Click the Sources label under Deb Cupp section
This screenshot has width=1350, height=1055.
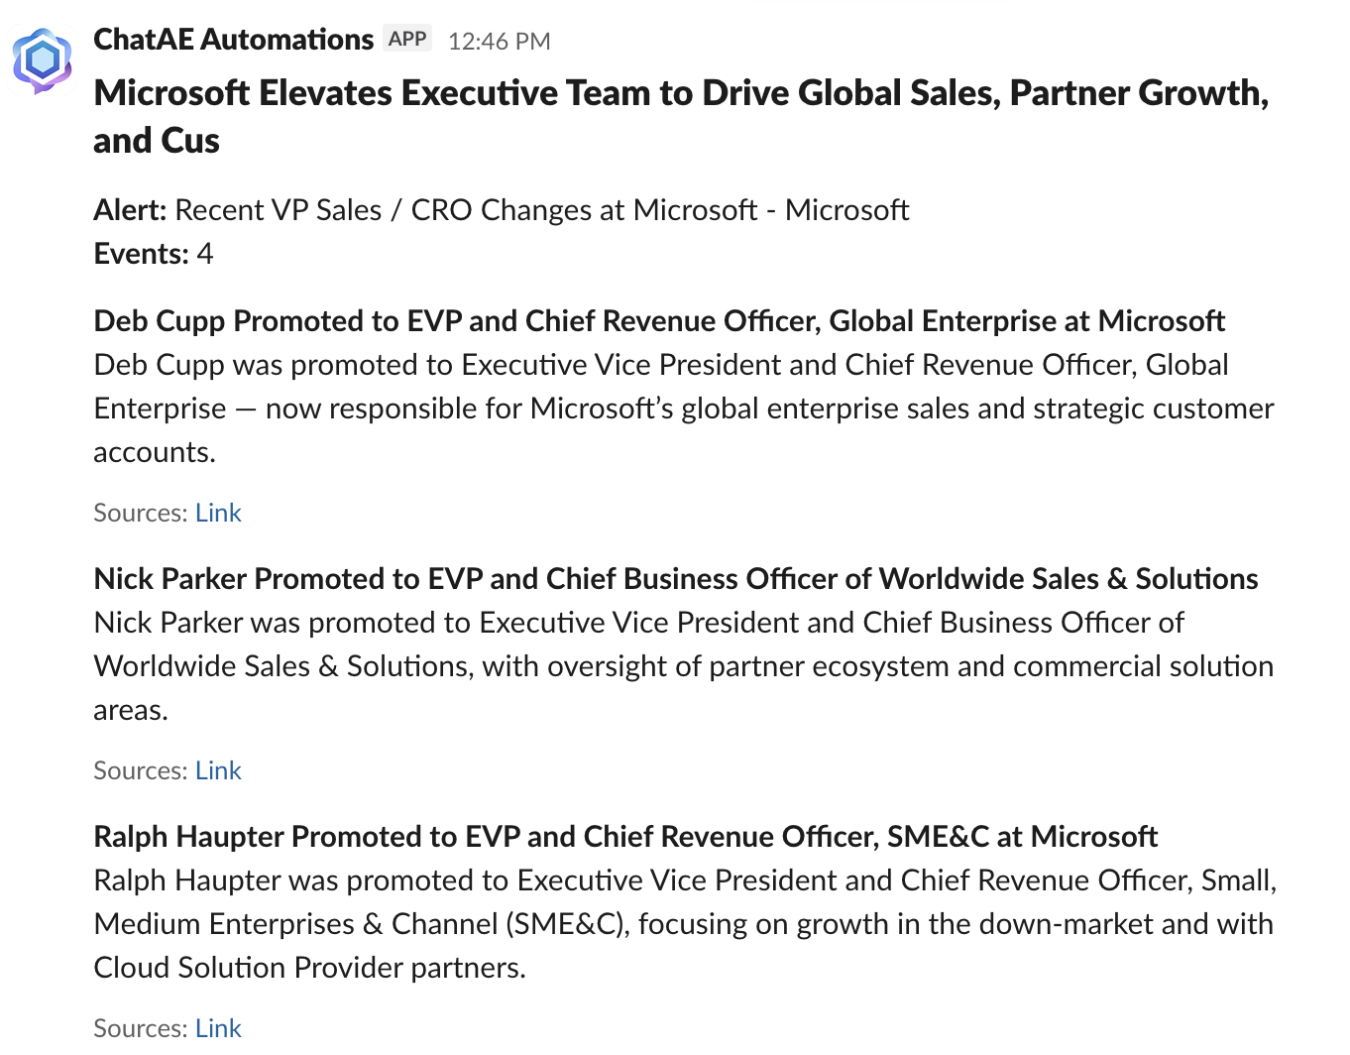pyautogui.click(x=140, y=513)
